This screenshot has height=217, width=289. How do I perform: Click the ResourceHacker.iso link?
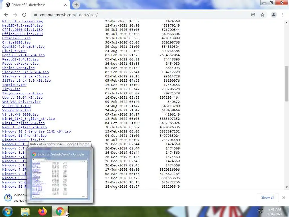pyautogui.click(x=20, y=64)
